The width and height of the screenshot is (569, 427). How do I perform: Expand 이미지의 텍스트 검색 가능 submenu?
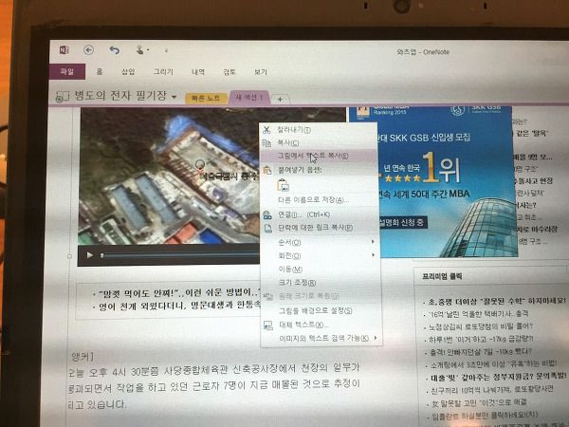coord(322,338)
